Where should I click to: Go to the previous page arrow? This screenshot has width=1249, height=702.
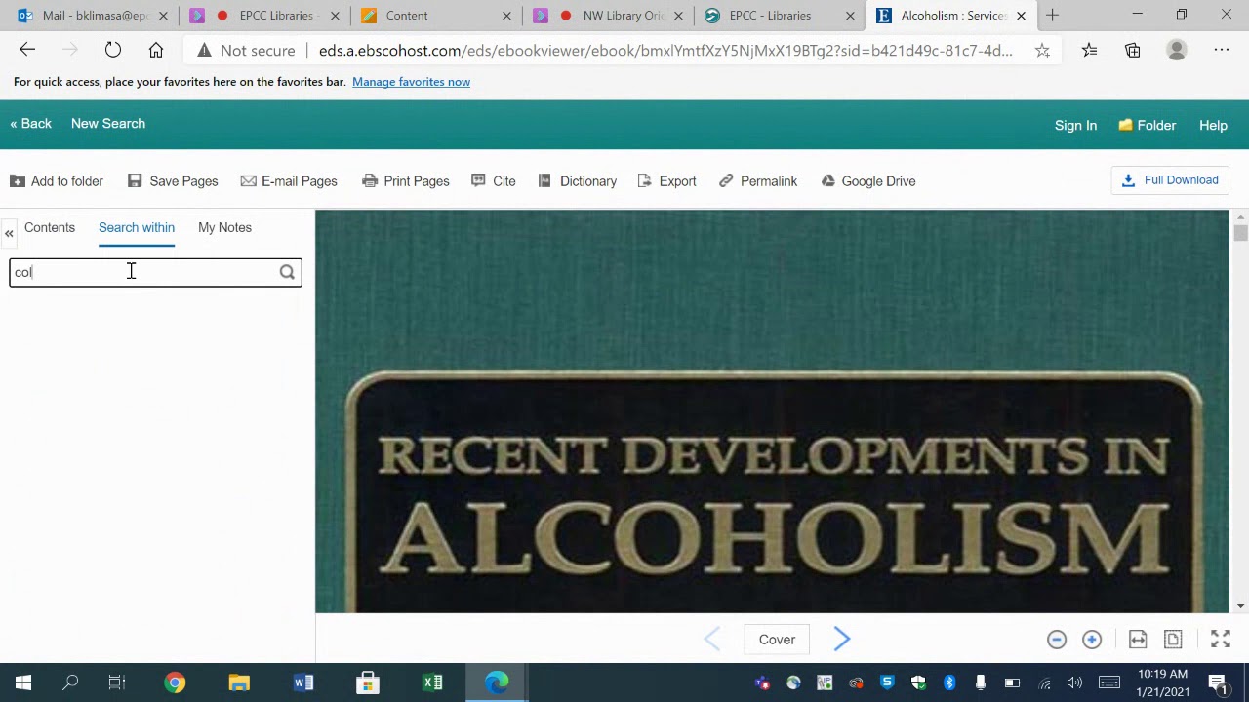coord(712,640)
